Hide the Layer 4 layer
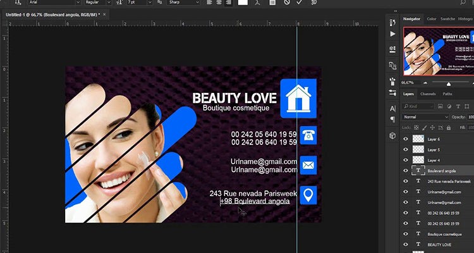Screen dimensions: 474x253 click(406, 160)
